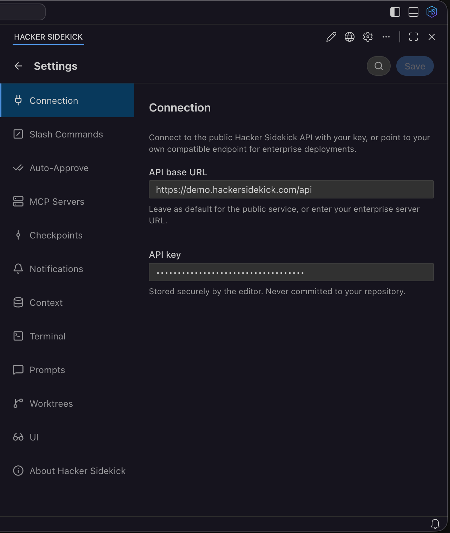Click the API base URL label
450x533 pixels.
point(178,172)
